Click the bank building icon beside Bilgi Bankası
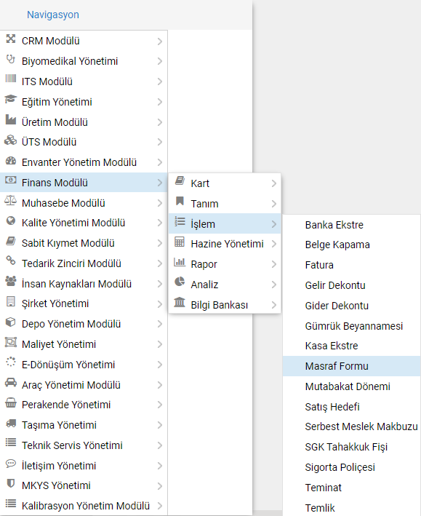The height and width of the screenshot is (516, 421). 180,302
